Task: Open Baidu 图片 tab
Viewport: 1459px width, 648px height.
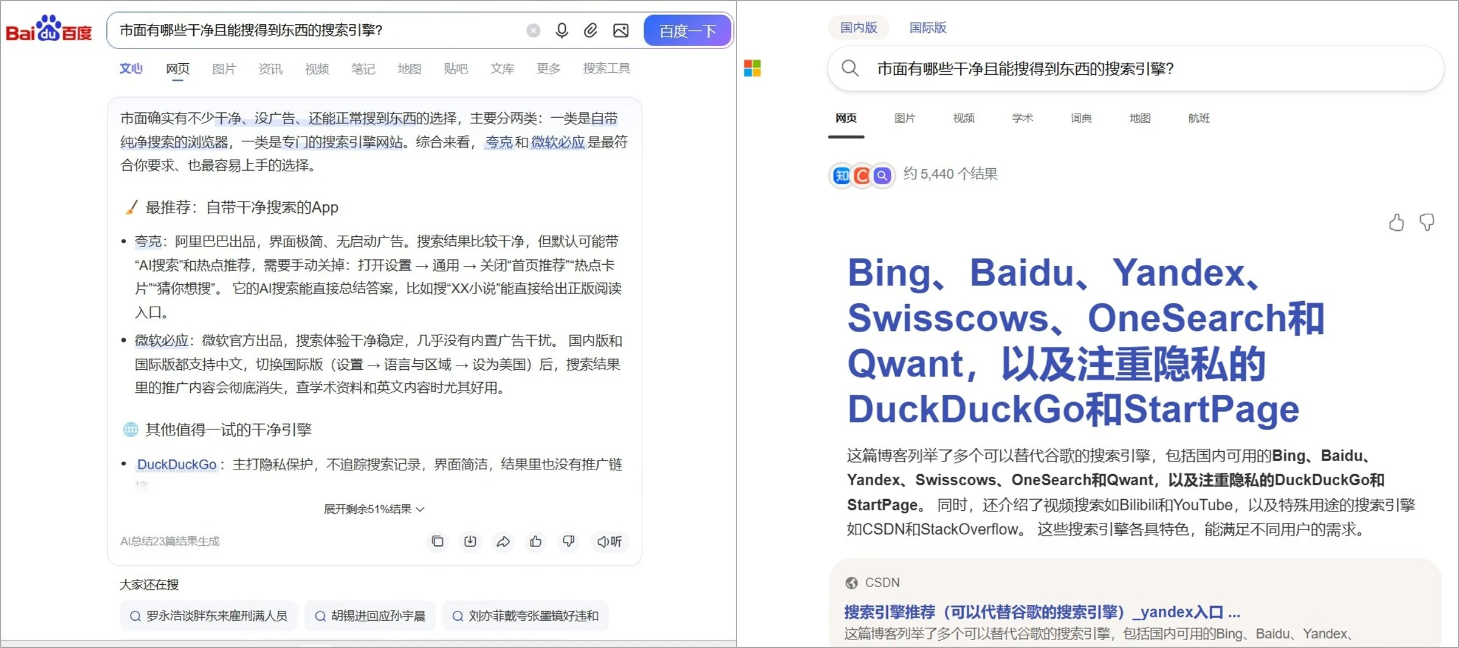Action: pos(224,69)
